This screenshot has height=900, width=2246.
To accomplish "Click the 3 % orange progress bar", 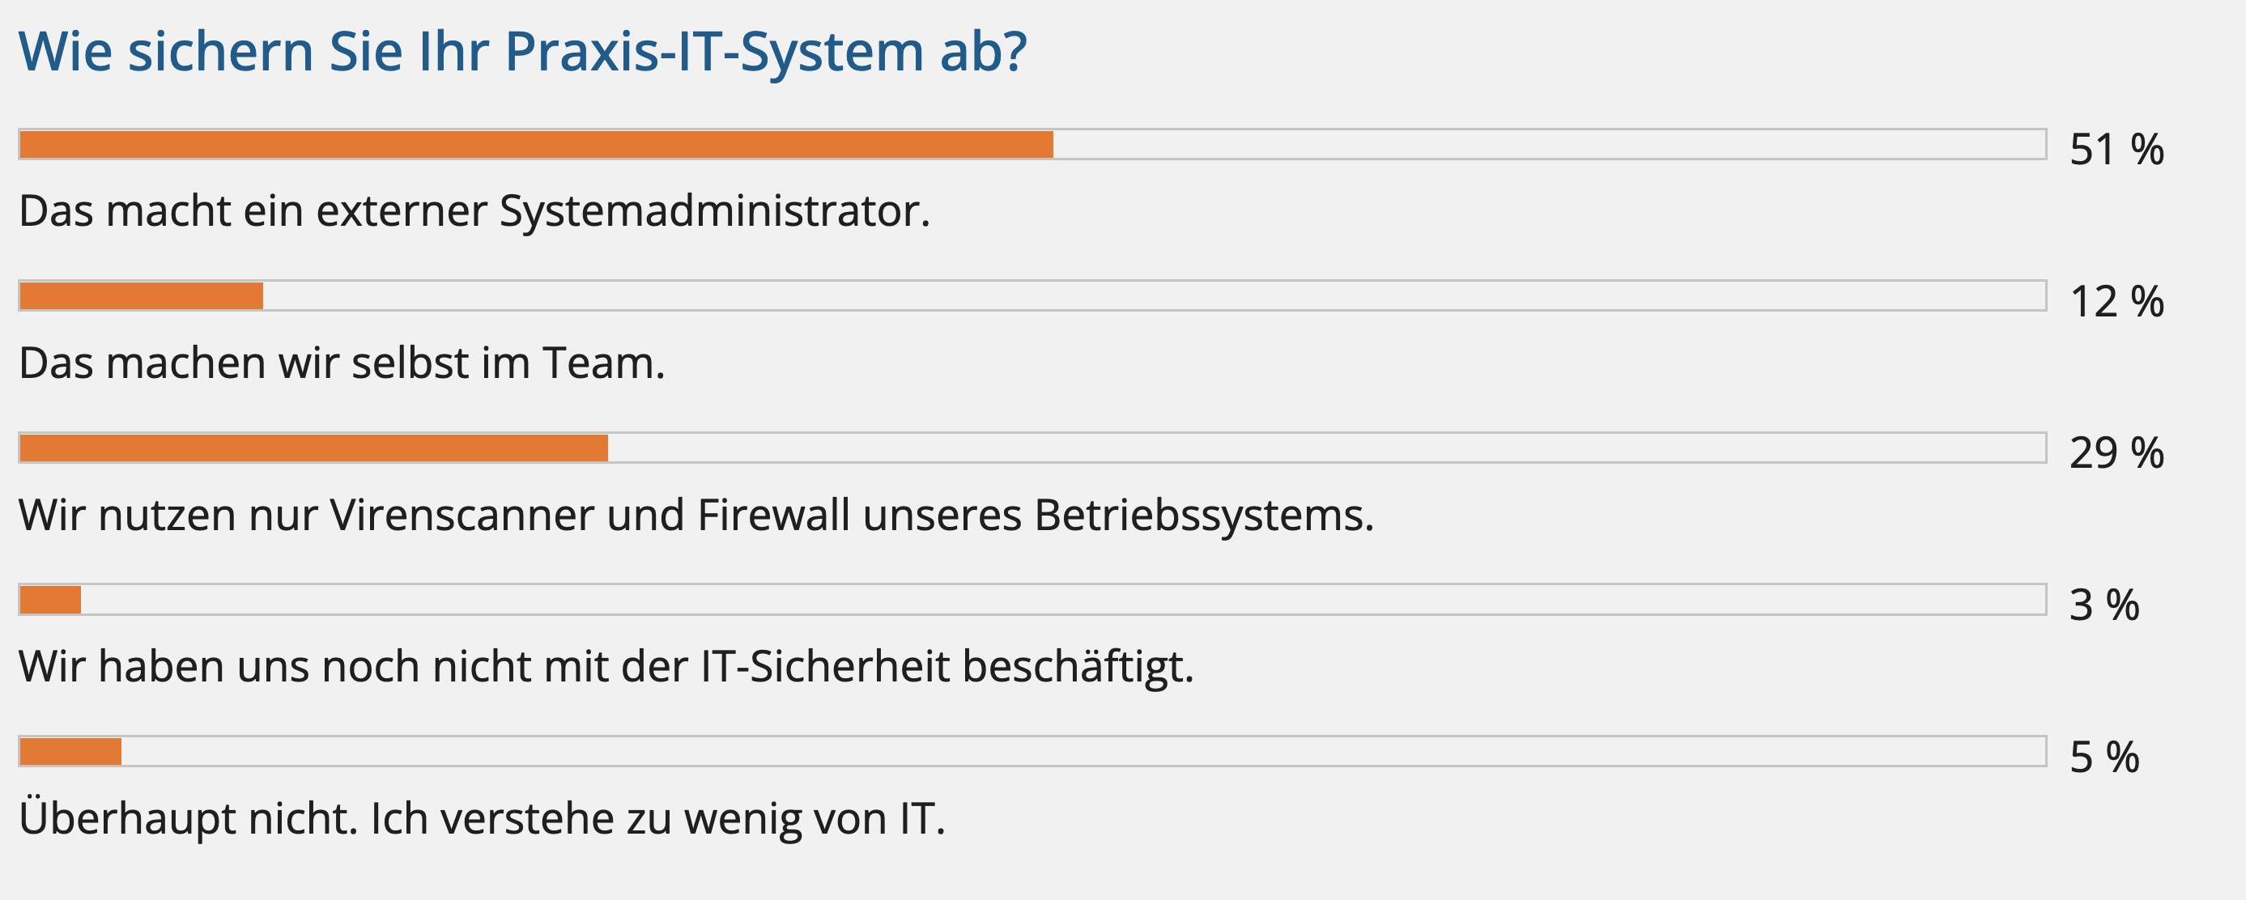I will (50, 600).
